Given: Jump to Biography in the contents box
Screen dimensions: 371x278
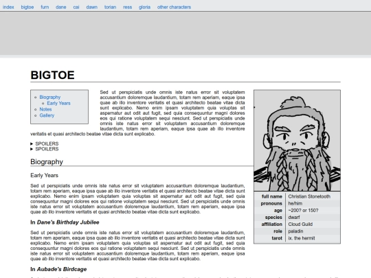Looking at the screenshot, I should pyautogui.click(x=50, y=97).
